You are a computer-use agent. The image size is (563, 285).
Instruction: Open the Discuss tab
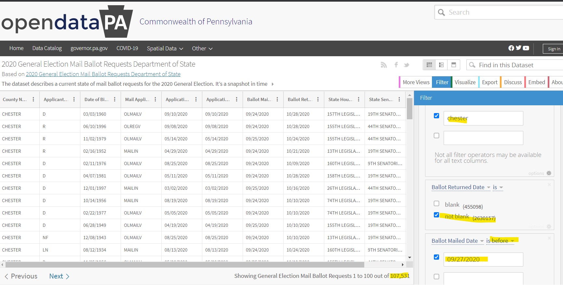coord(513,82)
